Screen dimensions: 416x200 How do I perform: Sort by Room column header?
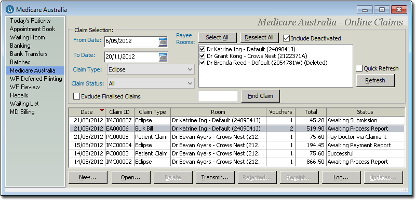218,112
